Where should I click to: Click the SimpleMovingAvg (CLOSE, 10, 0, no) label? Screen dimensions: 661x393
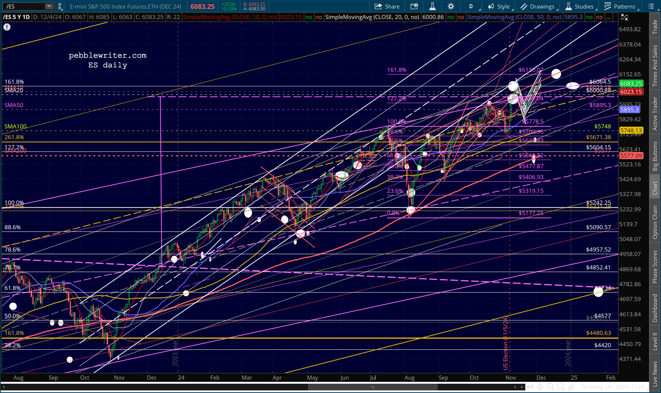[230, 17]
